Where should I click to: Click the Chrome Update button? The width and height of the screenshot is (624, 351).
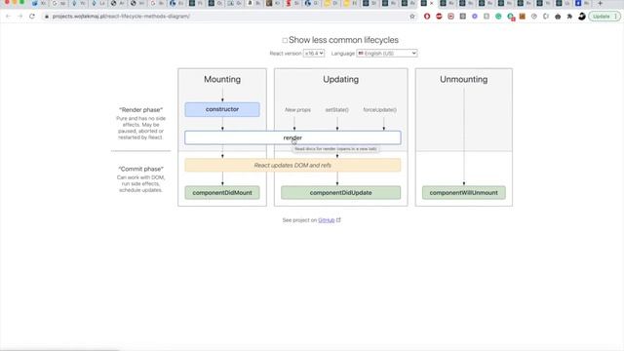(602, 17)
